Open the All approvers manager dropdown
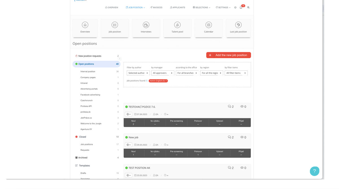This screenshot has height=189, width=339. [x=163, y=73]
